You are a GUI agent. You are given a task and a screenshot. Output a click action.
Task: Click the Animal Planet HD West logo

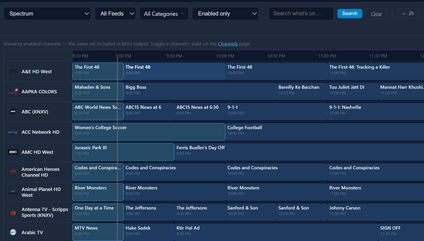pos(13,192)
